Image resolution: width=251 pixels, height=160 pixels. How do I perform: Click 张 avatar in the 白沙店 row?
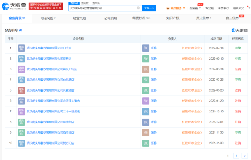tap(146, 48)
